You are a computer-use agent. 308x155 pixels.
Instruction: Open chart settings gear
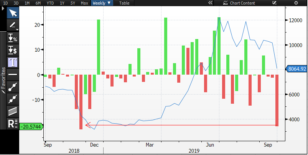(x=296, y=3)
